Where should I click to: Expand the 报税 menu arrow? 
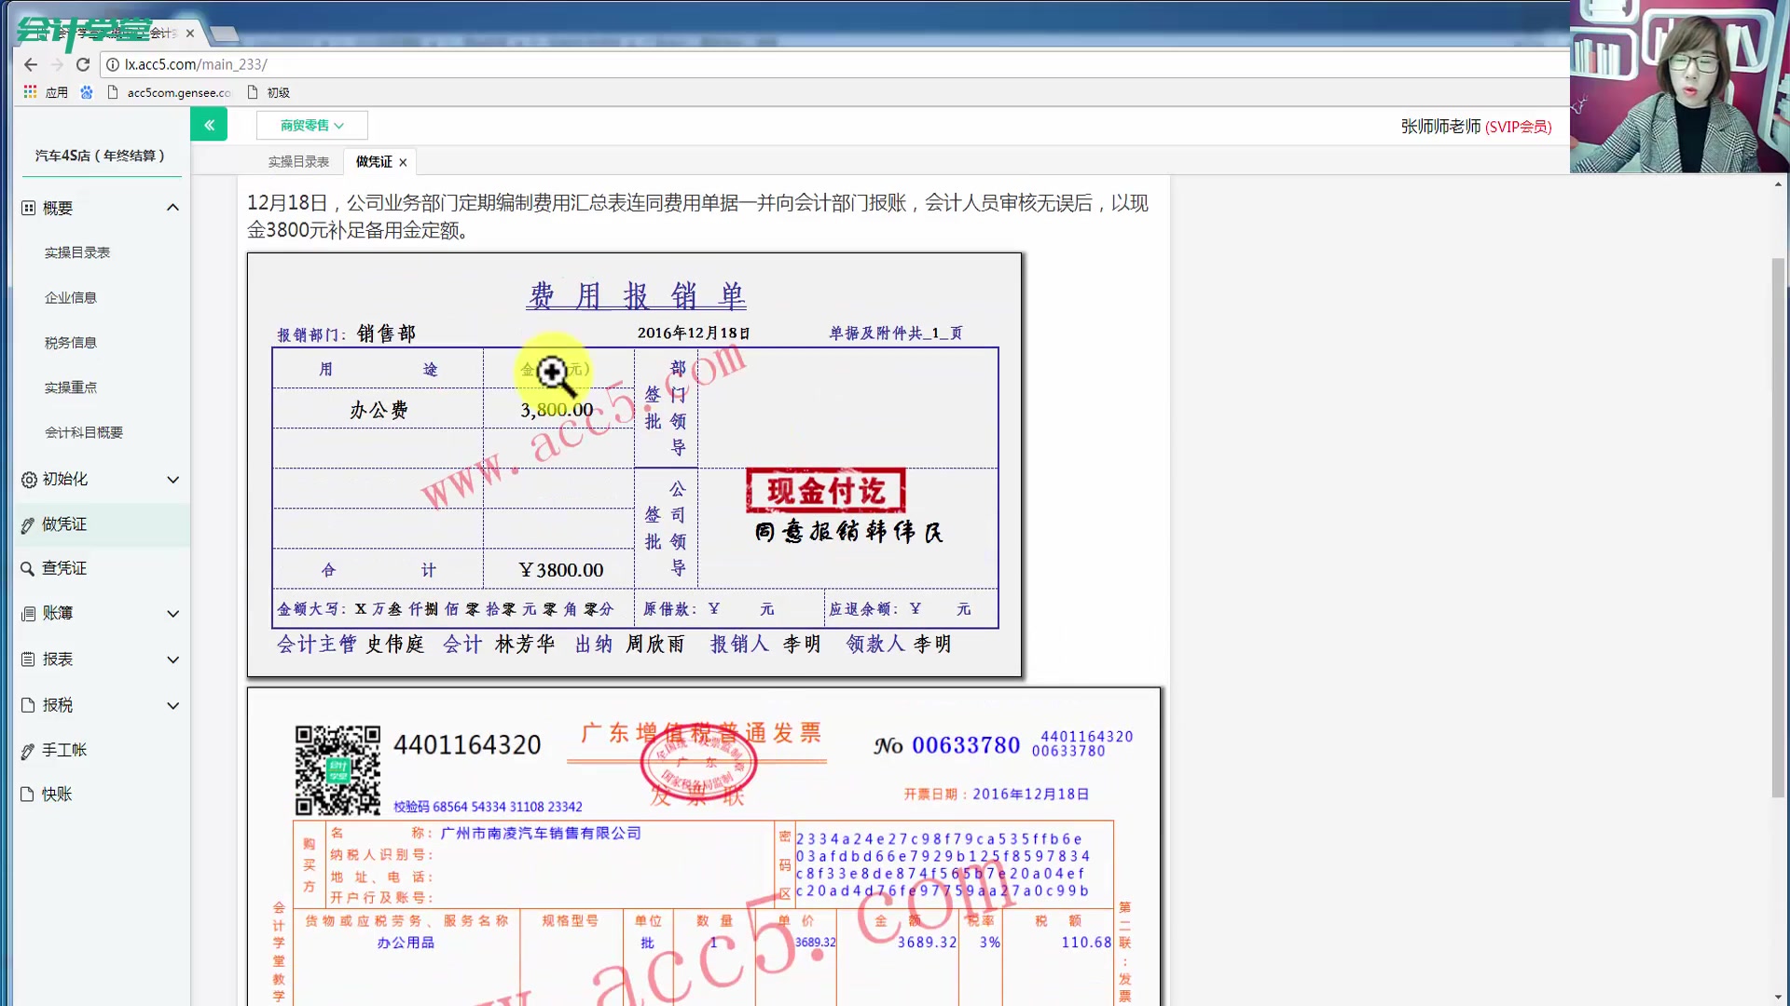tap(172, 706)
